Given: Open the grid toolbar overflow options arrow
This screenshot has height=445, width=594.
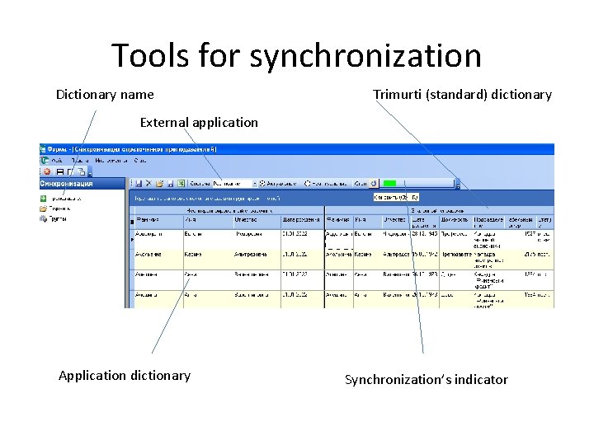Looking at the screenshot, I should click(458, 185).
